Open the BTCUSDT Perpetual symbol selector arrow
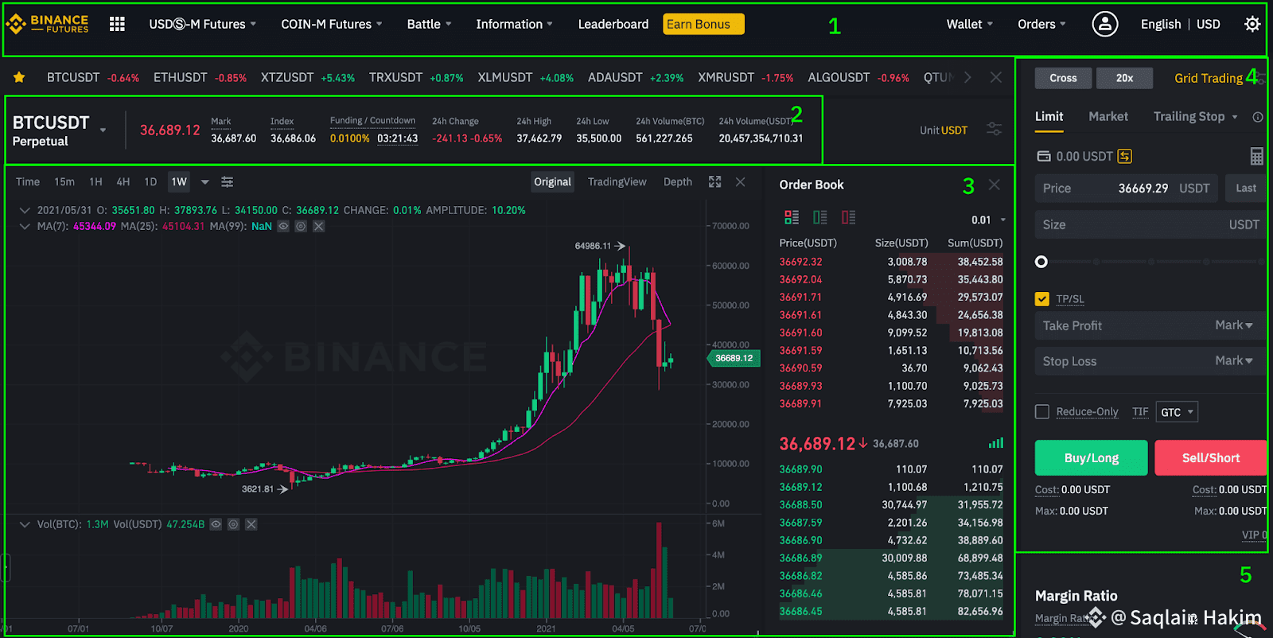 click(x=103, y=130)
